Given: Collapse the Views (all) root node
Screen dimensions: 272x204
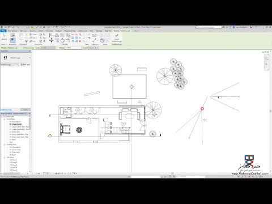Looking at the screenshot, I should pos(1,117).
